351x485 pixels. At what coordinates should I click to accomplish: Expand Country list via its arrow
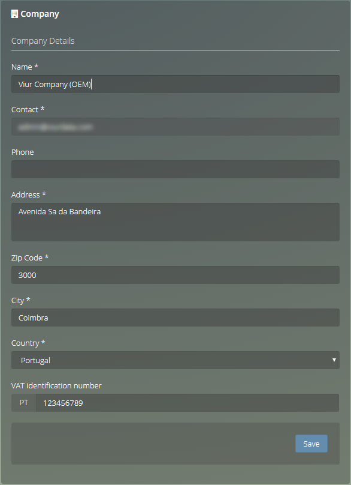[334, 360]
